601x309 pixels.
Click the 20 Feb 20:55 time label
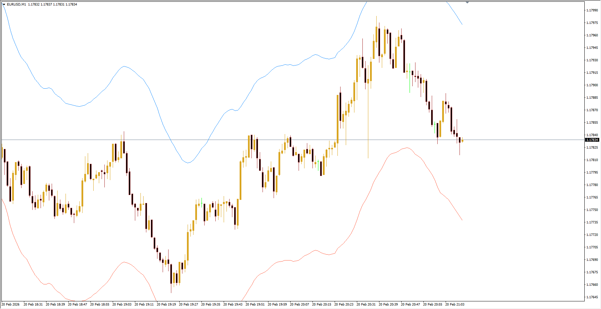click(x=432, y=304)
